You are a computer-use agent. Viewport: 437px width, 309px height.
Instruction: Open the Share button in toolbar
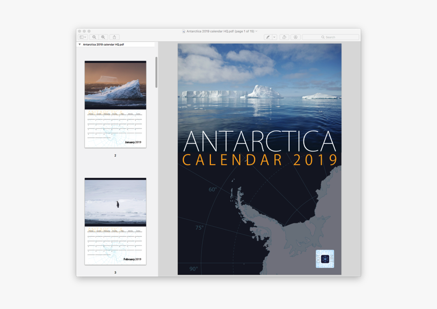coord(114,37)
